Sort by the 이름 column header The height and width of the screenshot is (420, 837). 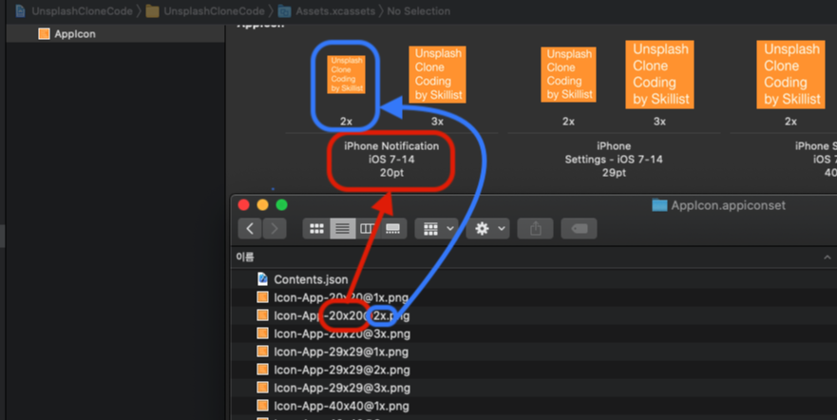pyautogui.click(x=245, y=258)
